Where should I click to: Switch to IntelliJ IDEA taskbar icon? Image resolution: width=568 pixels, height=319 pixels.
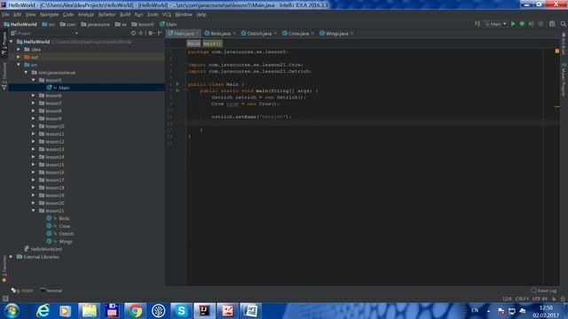[x=204, y=311]
